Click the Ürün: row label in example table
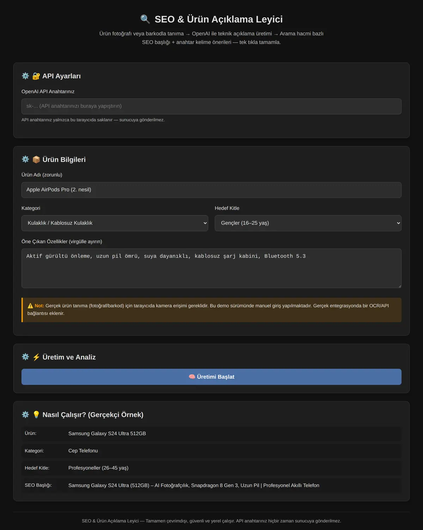Viewport: 423px width, 530px height. click(31, 433)
